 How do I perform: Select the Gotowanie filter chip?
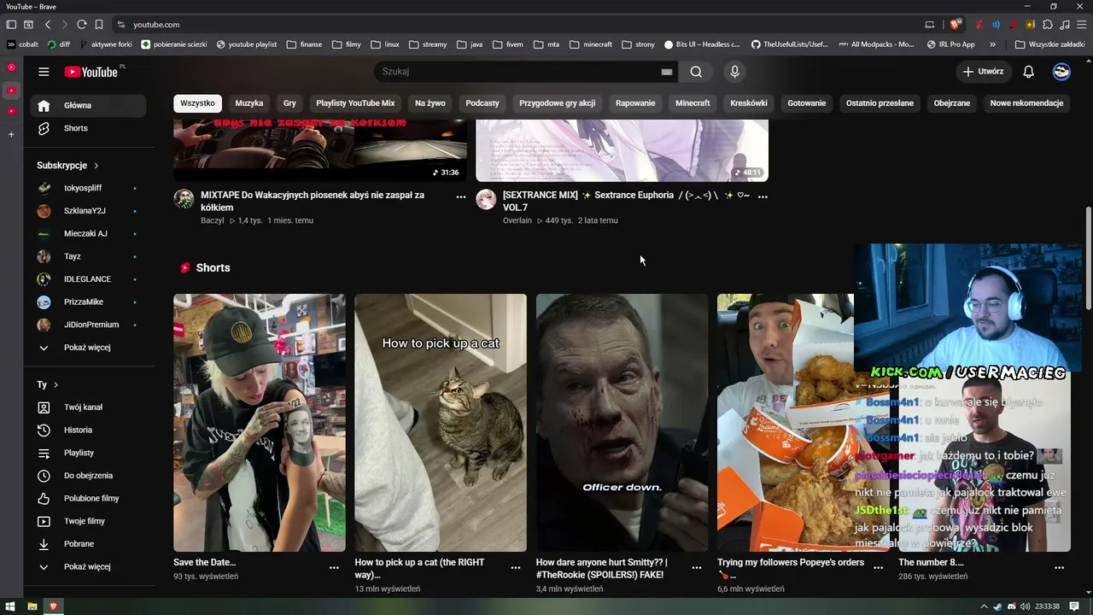[807, 103]
